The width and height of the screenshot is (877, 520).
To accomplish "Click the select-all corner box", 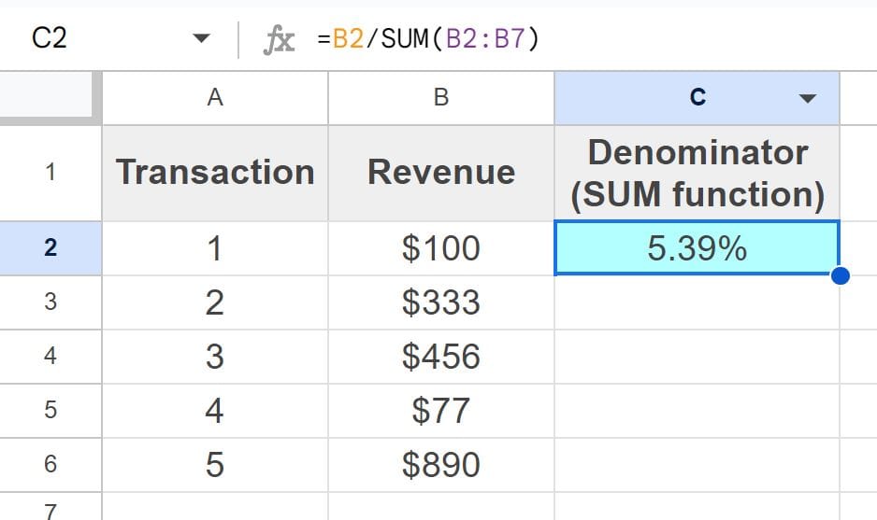I will 47,95.
